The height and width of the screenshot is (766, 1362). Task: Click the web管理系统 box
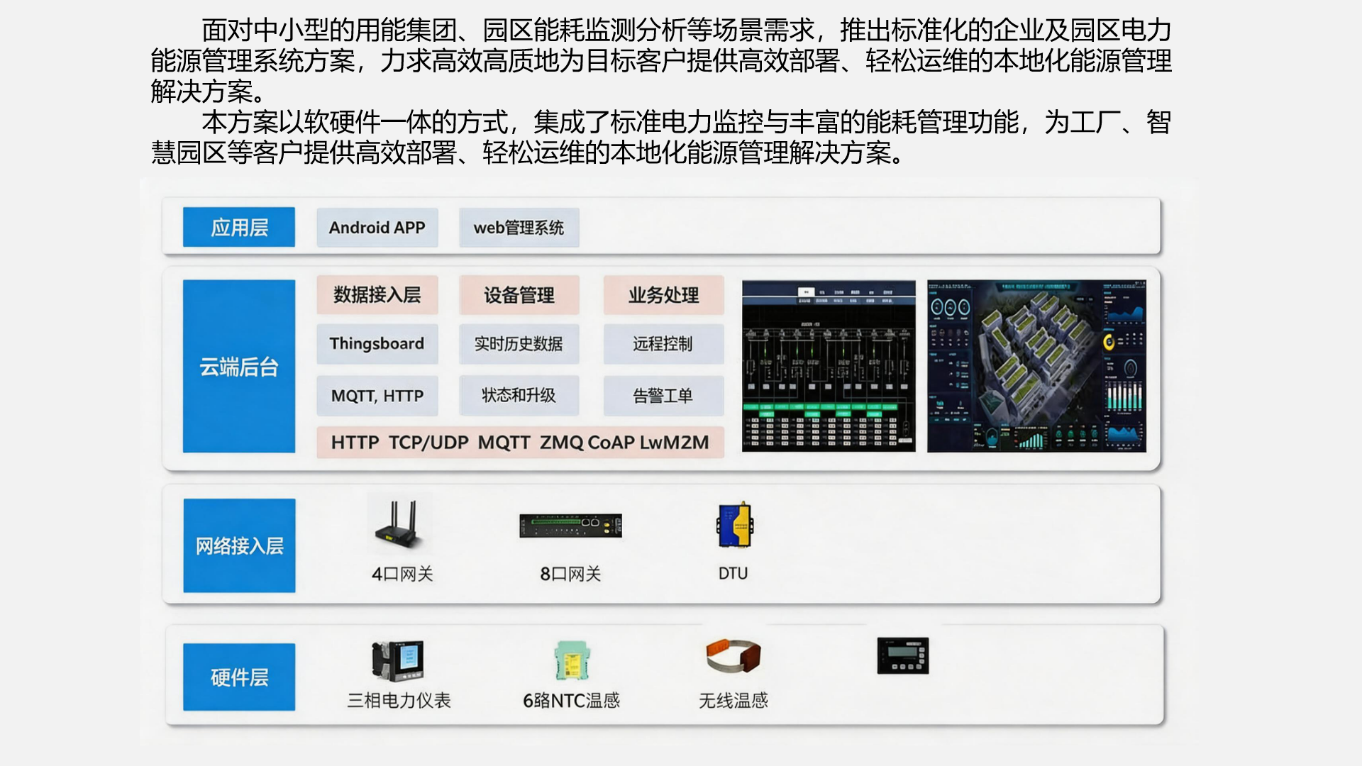point(519,228)
